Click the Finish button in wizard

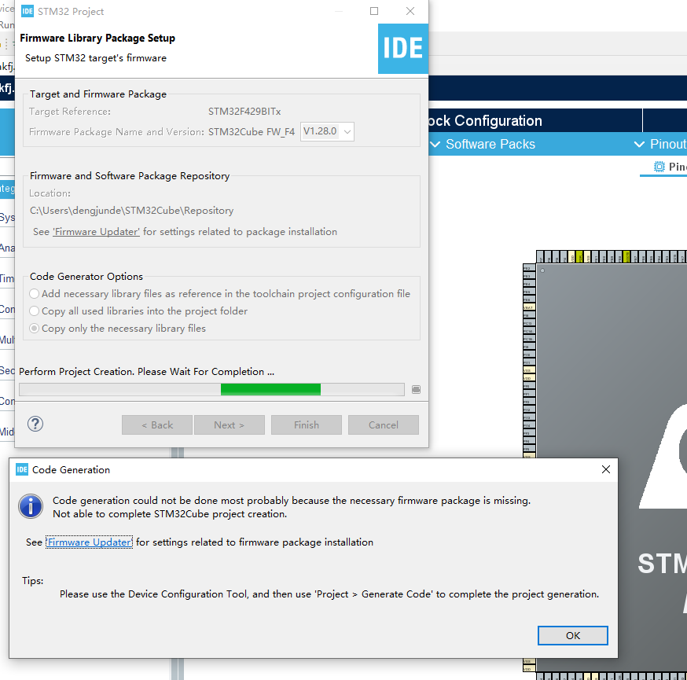tap(307, 425)
